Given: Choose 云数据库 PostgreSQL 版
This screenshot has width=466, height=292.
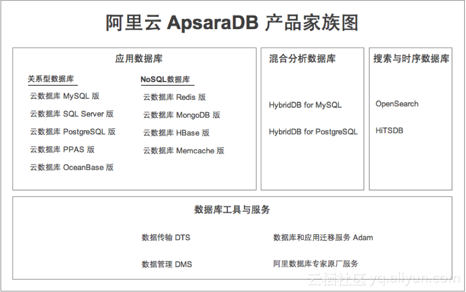Looking at the screenshot, I should [72, 132].
